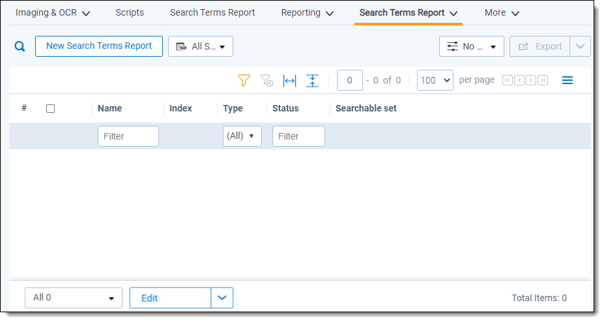The width and height of the screenshot is (604, 322).
Task: Open the items per page dropdown
Action: click(435, 80)
